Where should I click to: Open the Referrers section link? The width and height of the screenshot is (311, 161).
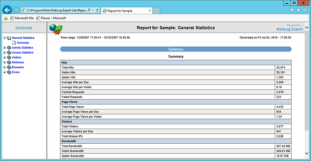pos(18,62)
